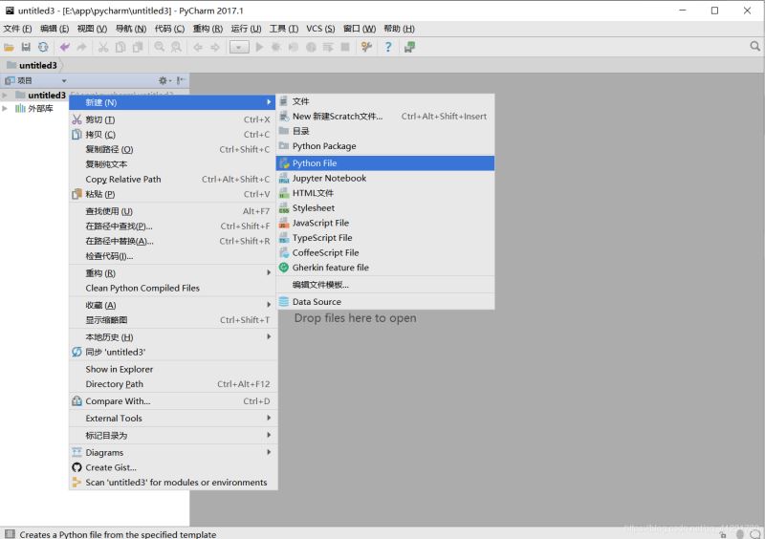The height and width of the screenshot is (539, 765).
Task: Open the 视图 (V) menu
Action: point(92,29)
